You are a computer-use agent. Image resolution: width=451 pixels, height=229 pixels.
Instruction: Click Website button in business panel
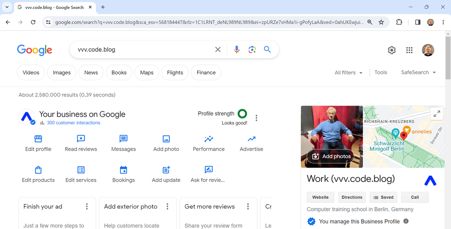click(x=320, y=197)
